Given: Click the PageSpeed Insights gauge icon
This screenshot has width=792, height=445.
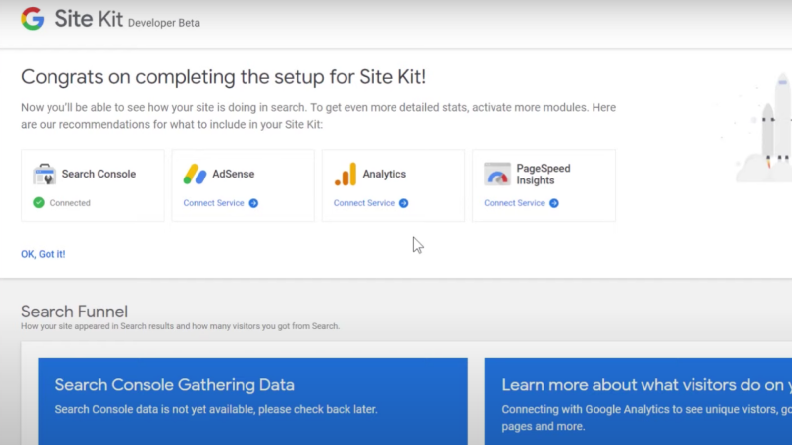Looking at the screenshot, I should pos(497,174).
